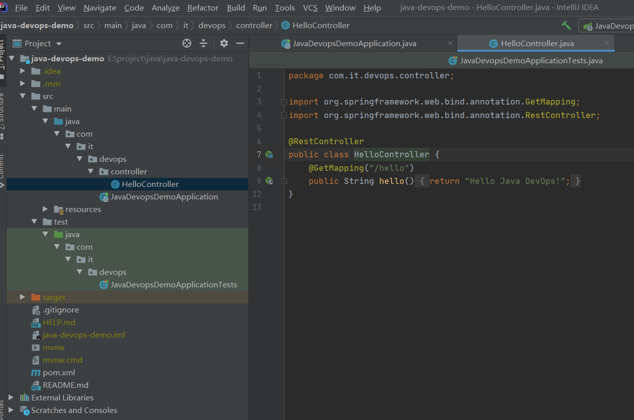The width and height of the screenshot is (634, 420).
Task: Click the gutter icon beside hello() method
Action: click(269, 181)
